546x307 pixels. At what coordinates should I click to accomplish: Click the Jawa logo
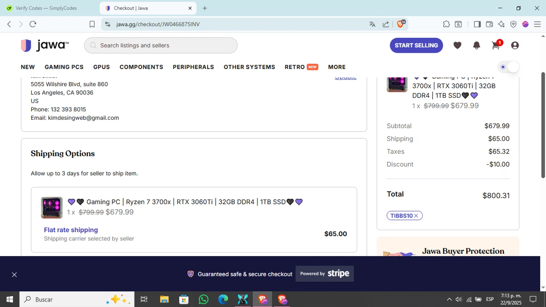coord(44,45)
